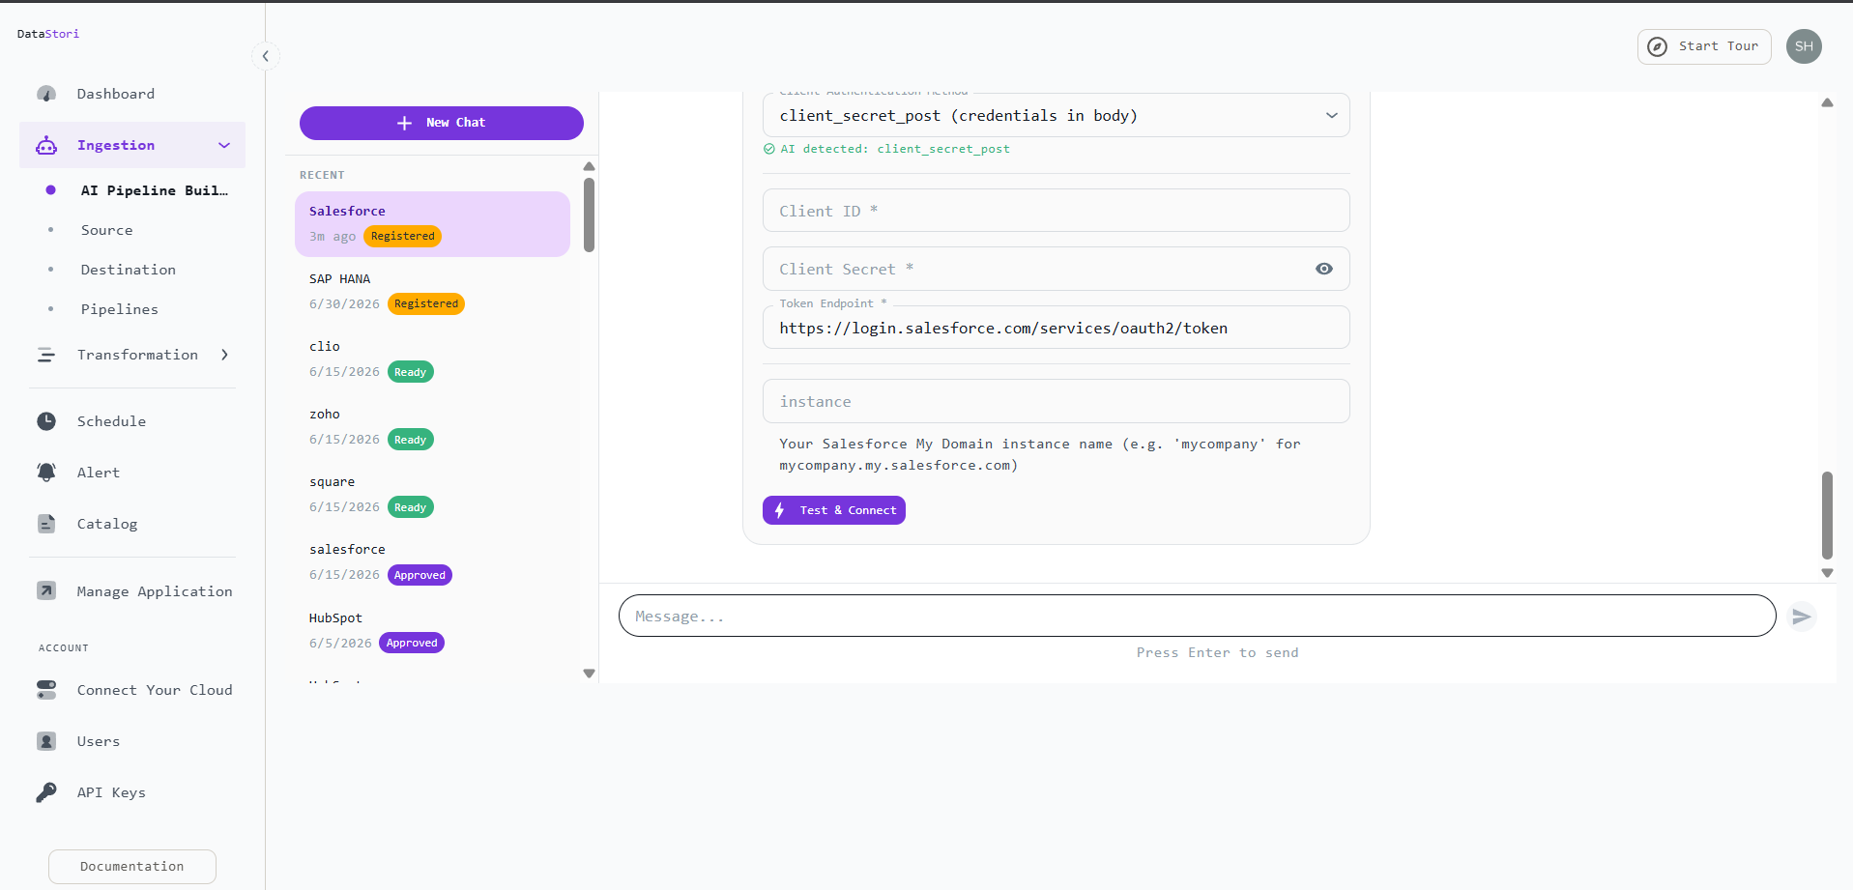The width and height of the screenshot is (1853, 890).
Task: Click the Approved badge under HubSpot
Action: (412, 643)
